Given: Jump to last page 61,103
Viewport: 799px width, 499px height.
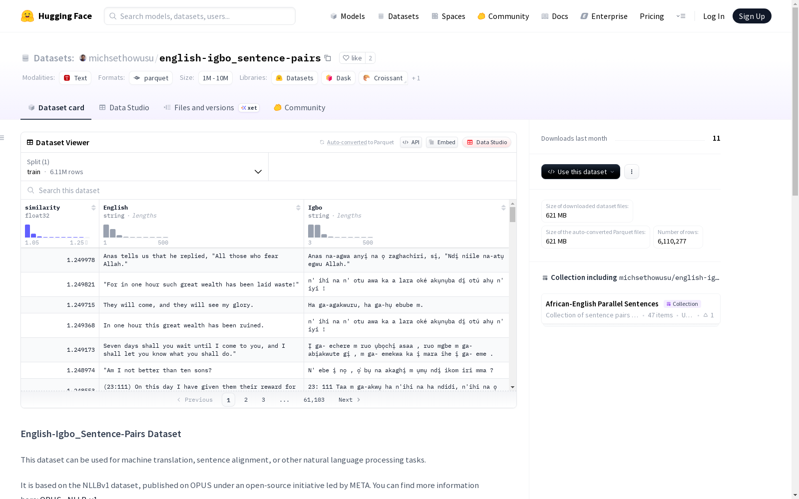Looking at the screenshot, I should pos(314,400).
